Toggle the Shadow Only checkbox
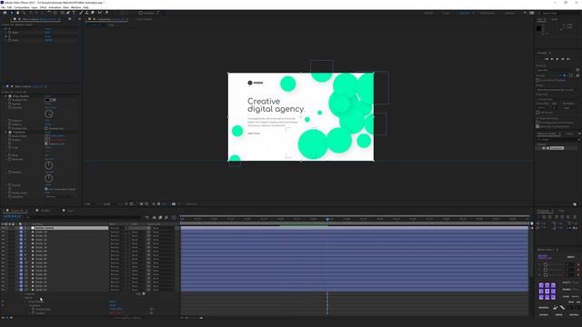This screenshot has width=582, height=327. click(46, 128)
